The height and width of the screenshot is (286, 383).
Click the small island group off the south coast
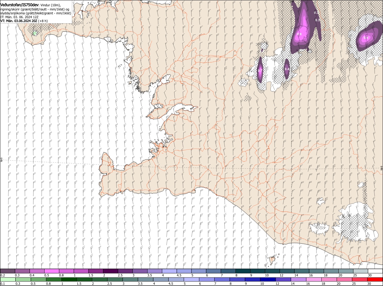[x=272, y=260]
